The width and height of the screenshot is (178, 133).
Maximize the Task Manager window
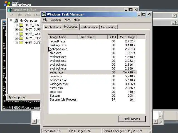pos(144,14)
